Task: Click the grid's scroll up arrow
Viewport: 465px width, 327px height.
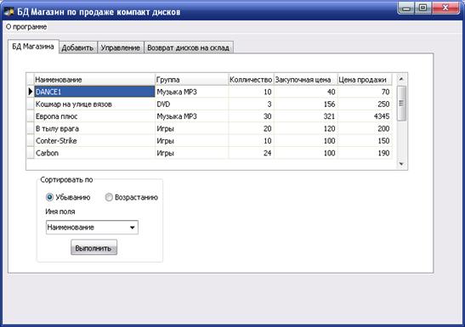Action: (x=401, y=79)
